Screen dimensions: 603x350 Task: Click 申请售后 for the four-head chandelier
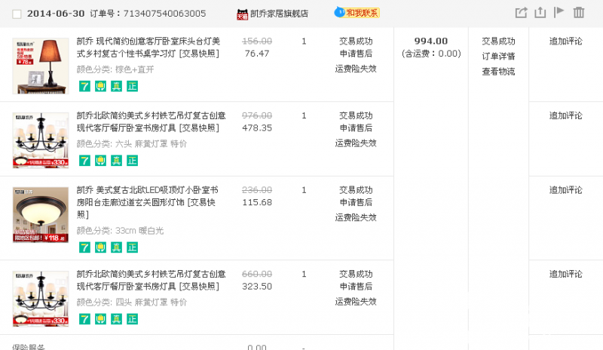356,287
